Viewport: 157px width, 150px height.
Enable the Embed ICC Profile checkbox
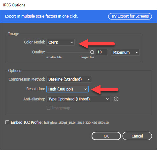(7, 122)
